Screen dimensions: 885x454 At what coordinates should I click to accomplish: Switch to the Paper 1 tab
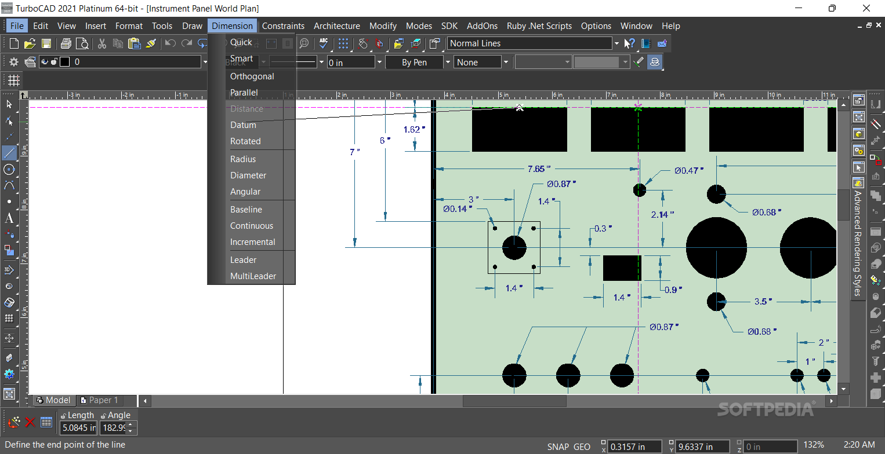click(100, 400)
